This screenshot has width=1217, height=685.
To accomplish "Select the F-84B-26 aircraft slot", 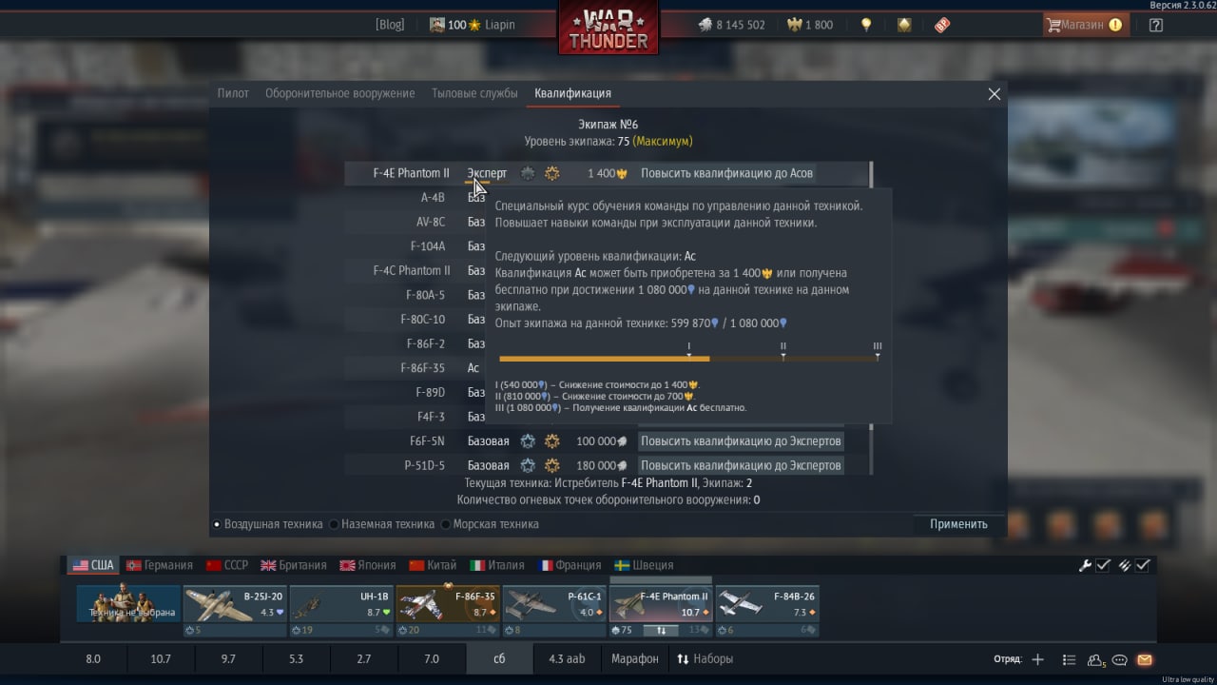I will click(767, 611).
